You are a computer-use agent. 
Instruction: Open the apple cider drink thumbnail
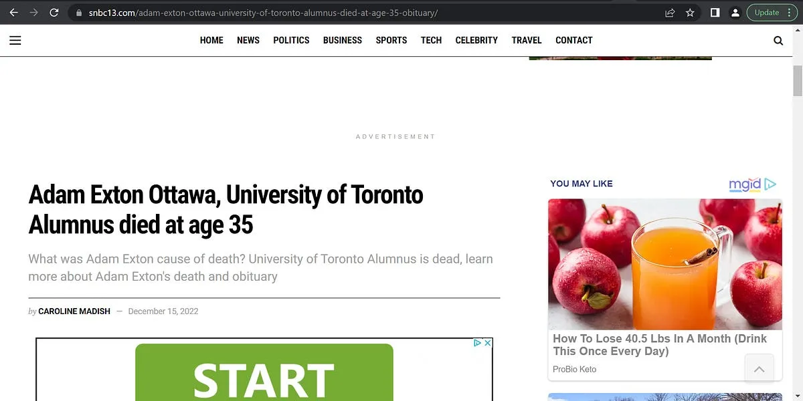coord(665,264)
